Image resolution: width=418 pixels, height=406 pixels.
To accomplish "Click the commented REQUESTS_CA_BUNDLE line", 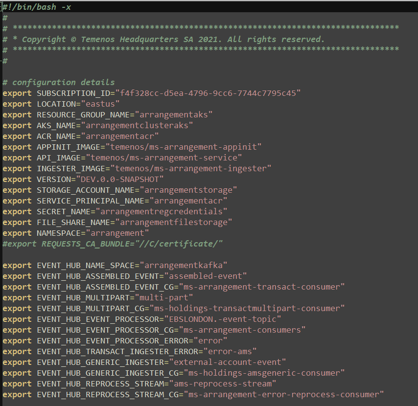I will click(113, 243).
